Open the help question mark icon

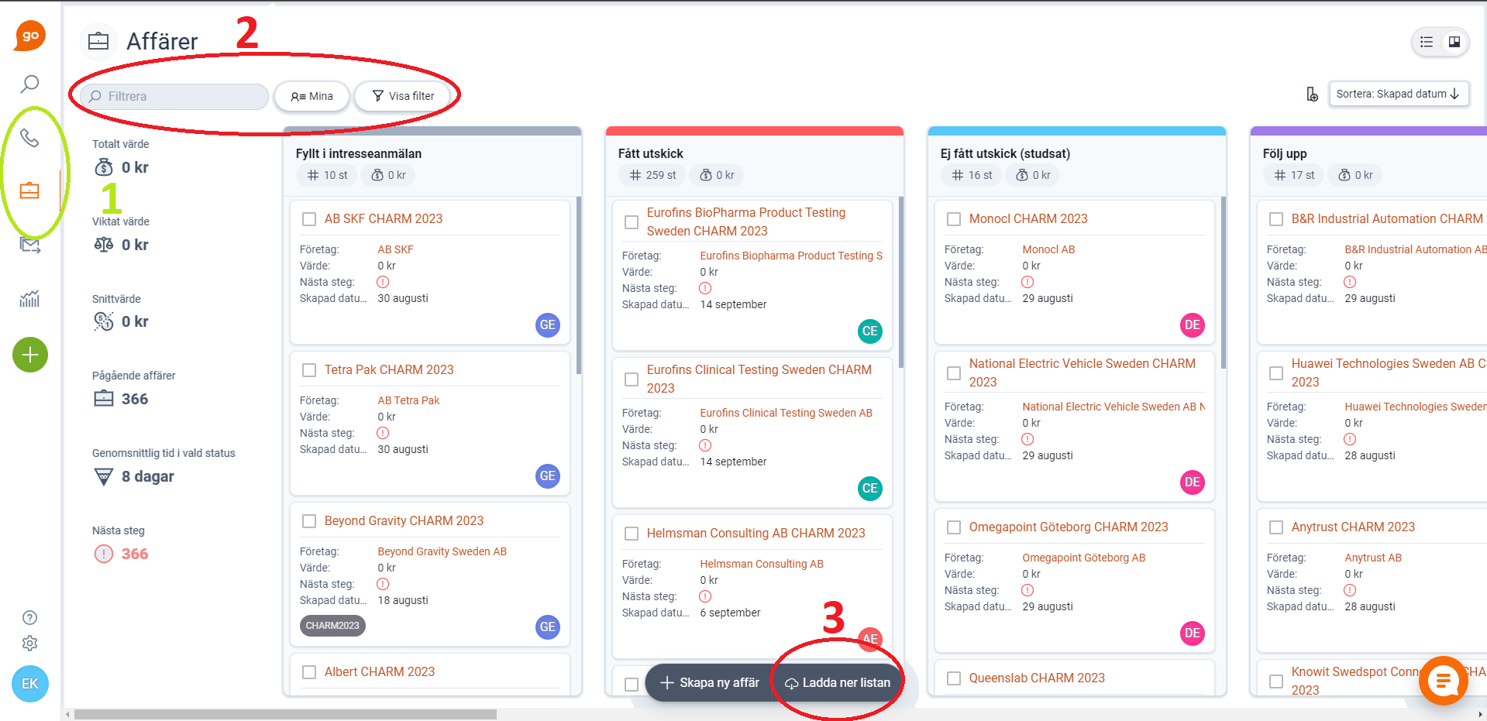coord(29,617)
